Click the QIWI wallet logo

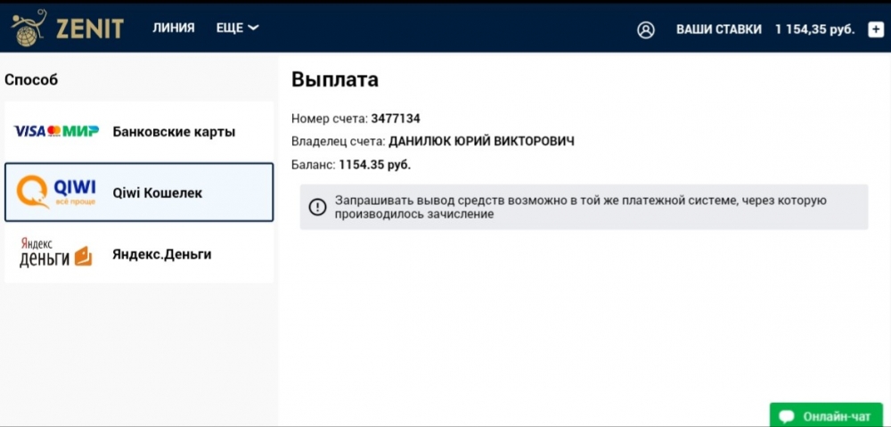(x=58, y=192)
